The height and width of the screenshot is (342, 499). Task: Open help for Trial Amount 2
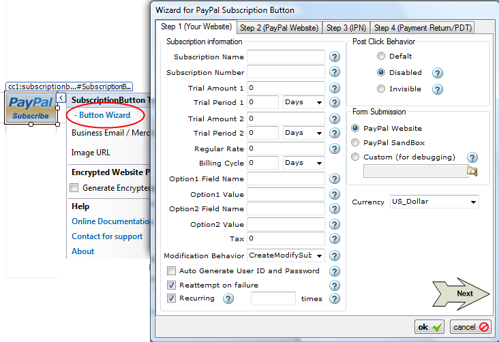[x=335, y=119]
